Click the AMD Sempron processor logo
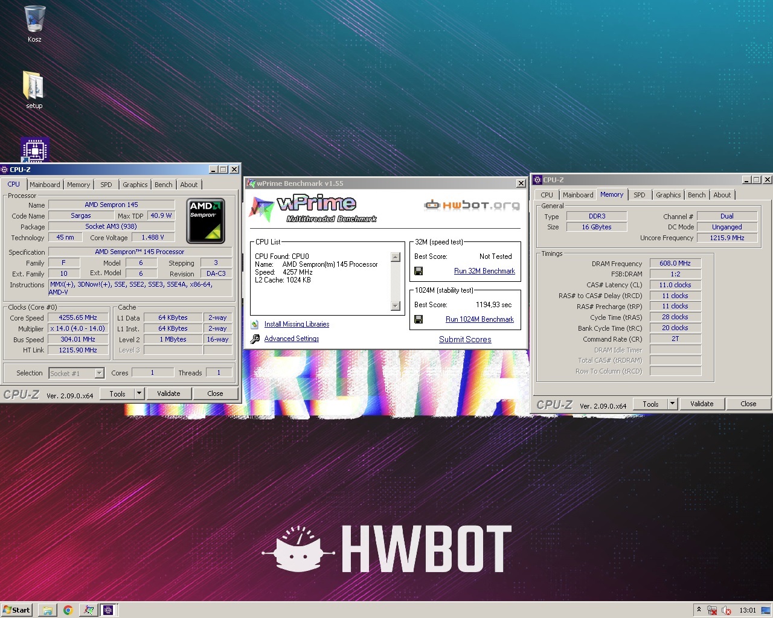This screenshot has height=618, width=773. point(206,220)
